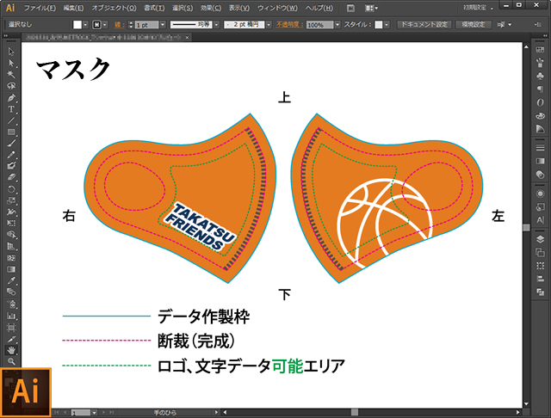Select the Hand tool
The height and width of the screenshot is (418, 551).
point(11,350)
